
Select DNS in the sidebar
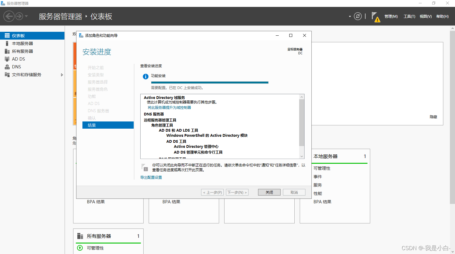[x=32, y=67]
